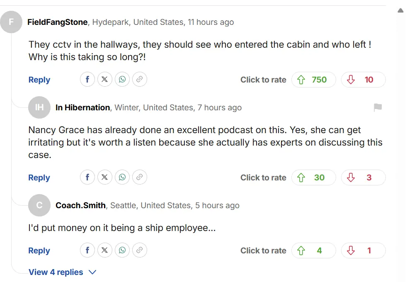Image resolution: width=407 pixels, height=282 pixels.
Task: Downvote FieldFangStone's comment with 10 dislikes
Action: click(x=363, y=80)
